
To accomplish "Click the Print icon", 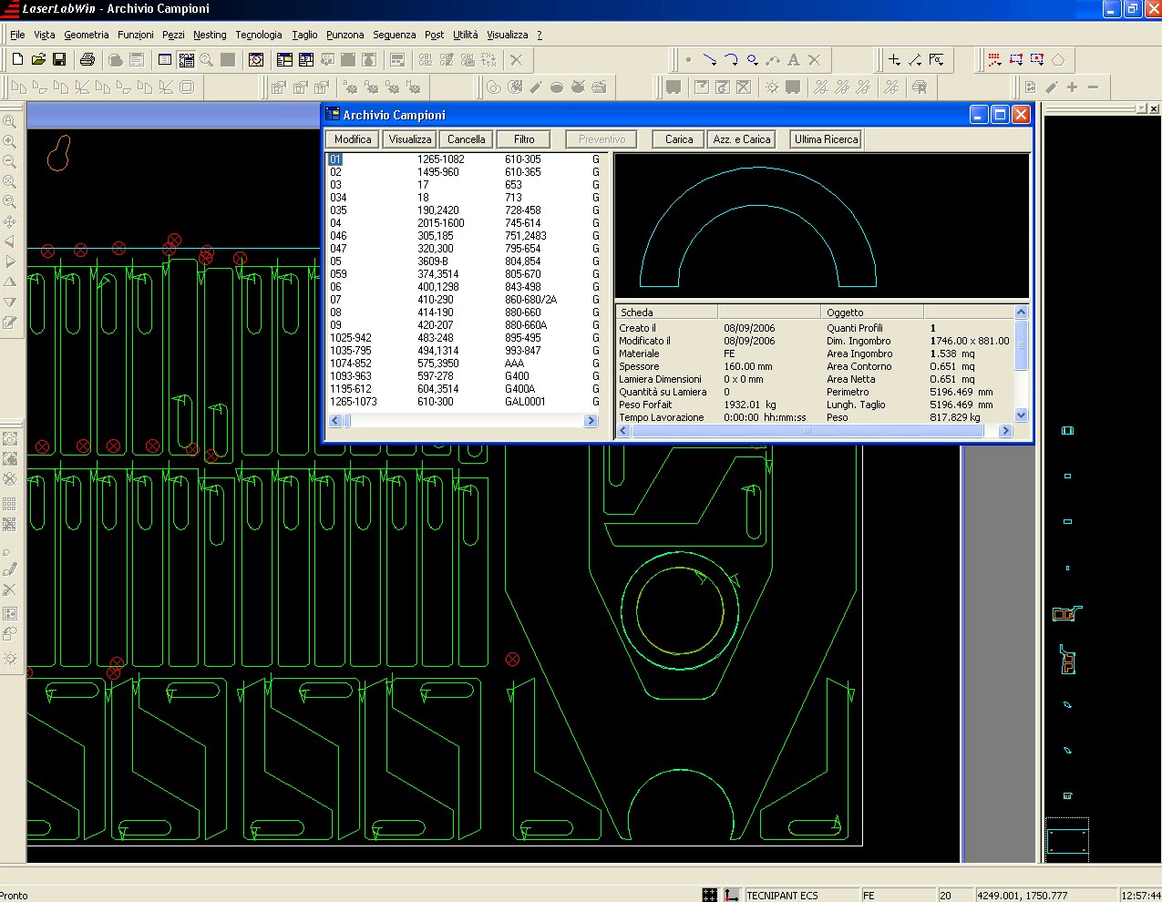I will 87,59.
